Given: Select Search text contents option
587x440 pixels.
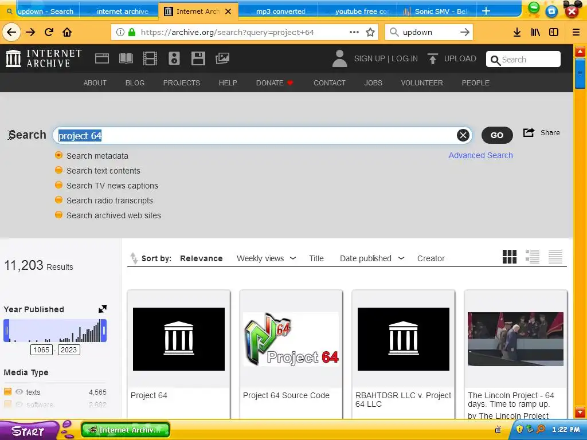Looking at the screenshot, I should (59, 170).
